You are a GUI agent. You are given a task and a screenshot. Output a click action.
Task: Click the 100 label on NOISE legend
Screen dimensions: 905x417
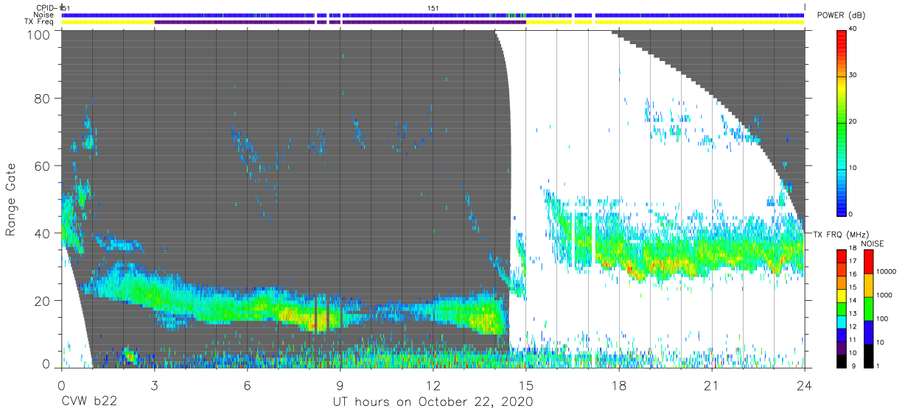882,320
